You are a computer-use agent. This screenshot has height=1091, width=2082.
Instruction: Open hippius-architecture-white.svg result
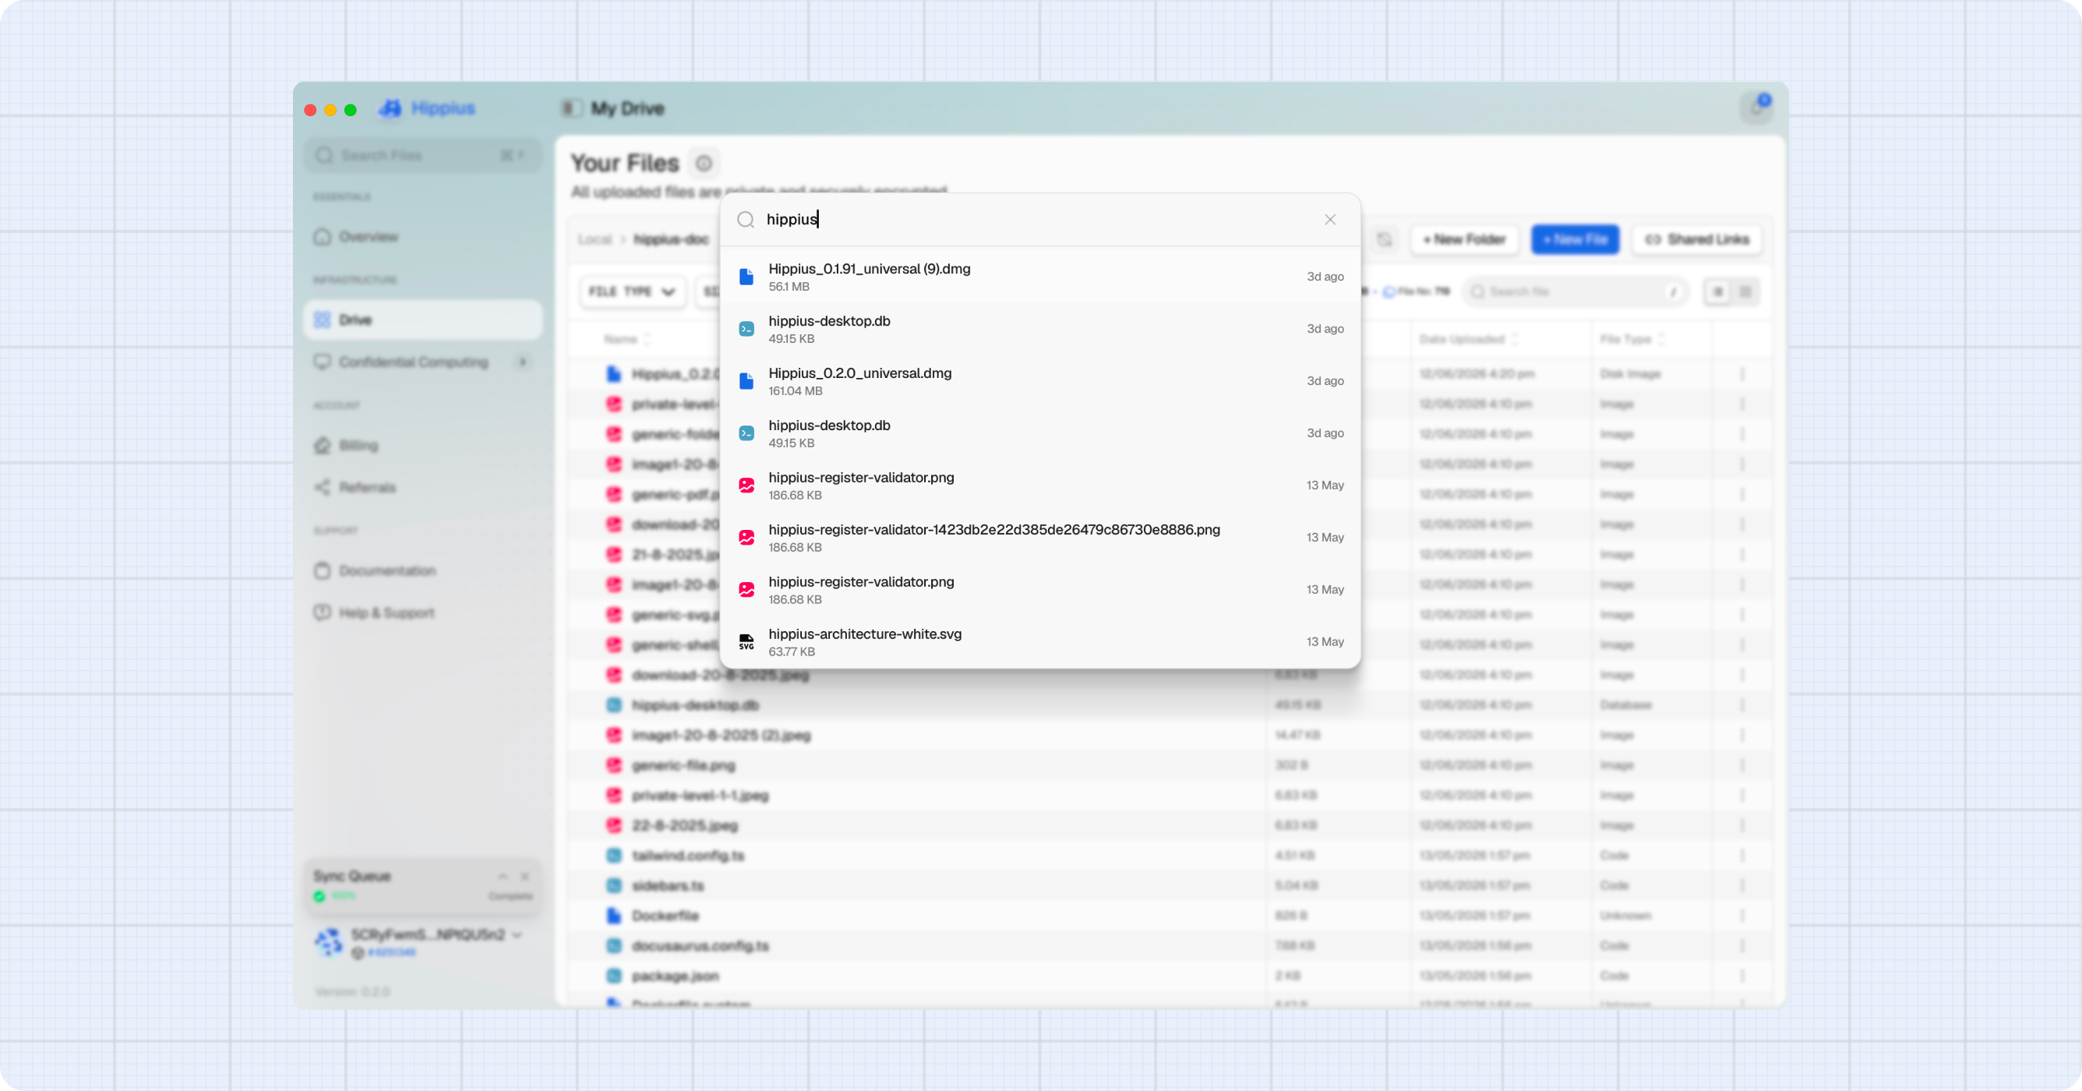click(1040, 641)
